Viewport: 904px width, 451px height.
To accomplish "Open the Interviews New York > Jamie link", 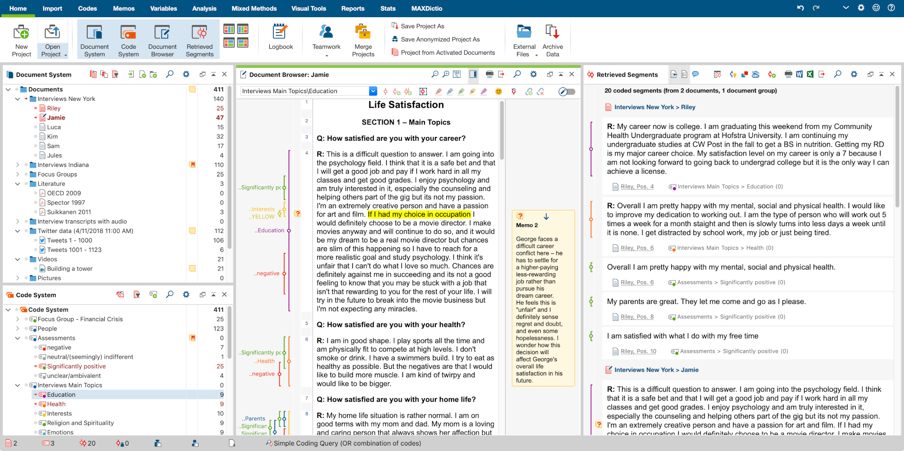I will pyautogui.click(x=656, y=370).
